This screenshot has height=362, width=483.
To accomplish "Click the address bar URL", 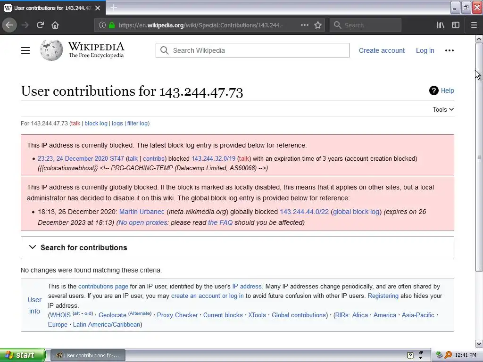I will 200,25.
